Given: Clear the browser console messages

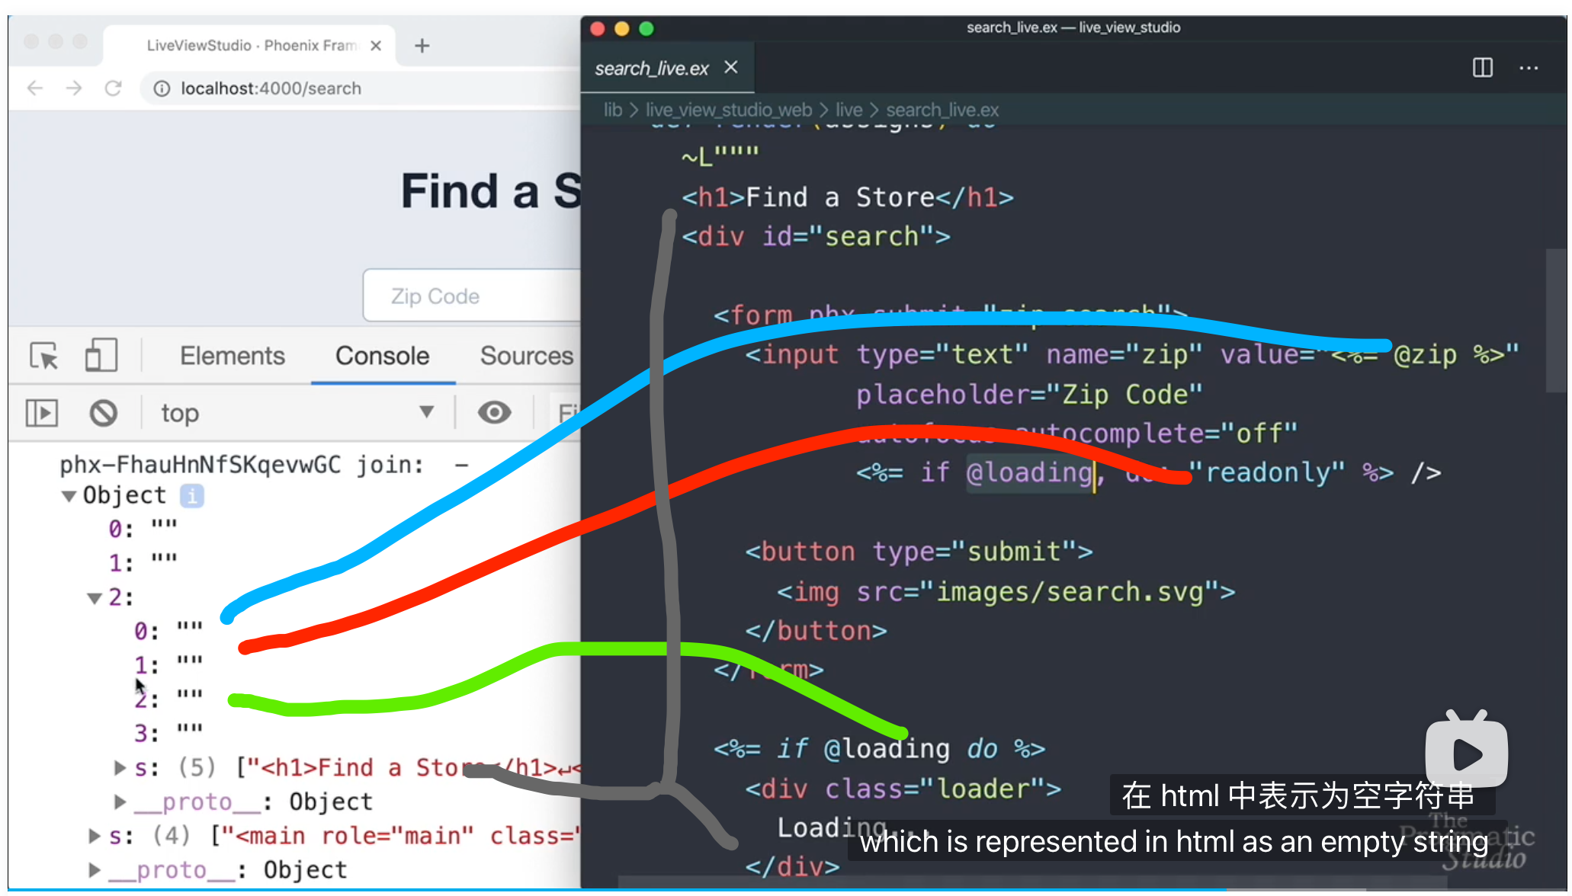Looking at the screenshot, I should tap(104, 412).
